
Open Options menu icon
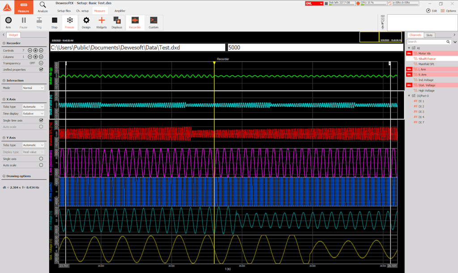pyautogui.click(x=443, y=11)
